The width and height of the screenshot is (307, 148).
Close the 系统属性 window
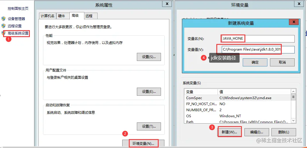coord(167,4)
